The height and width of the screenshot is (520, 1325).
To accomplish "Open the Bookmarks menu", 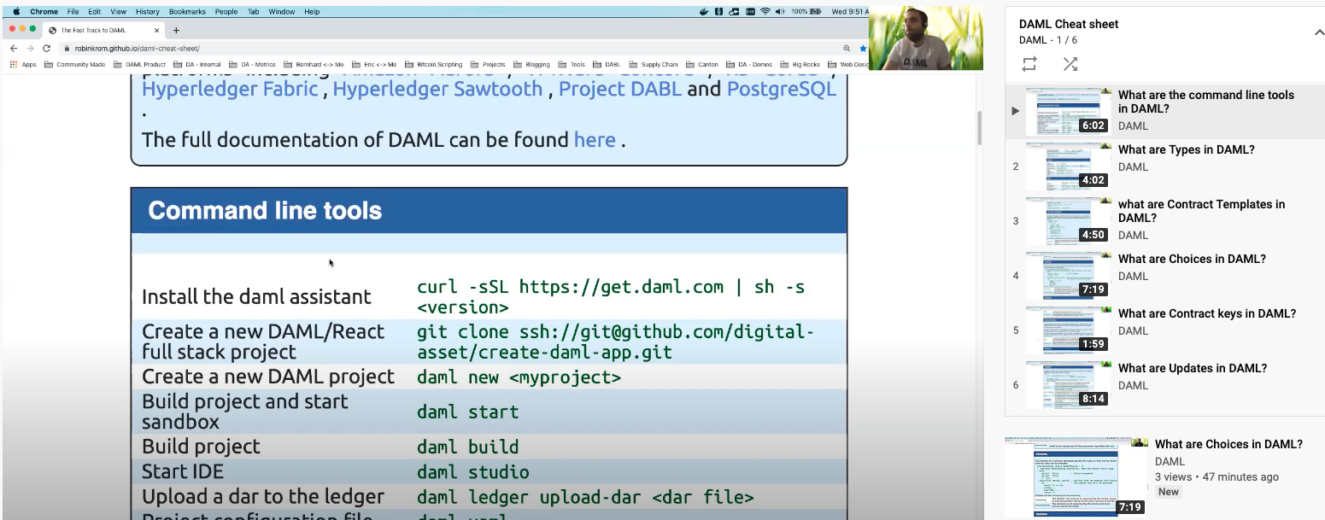I will 187,12.
